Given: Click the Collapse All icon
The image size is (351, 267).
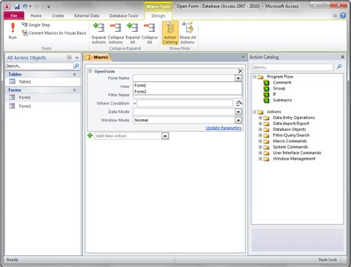Looking at the screenshot, I should pyautogui.click(x=150, y=33).
